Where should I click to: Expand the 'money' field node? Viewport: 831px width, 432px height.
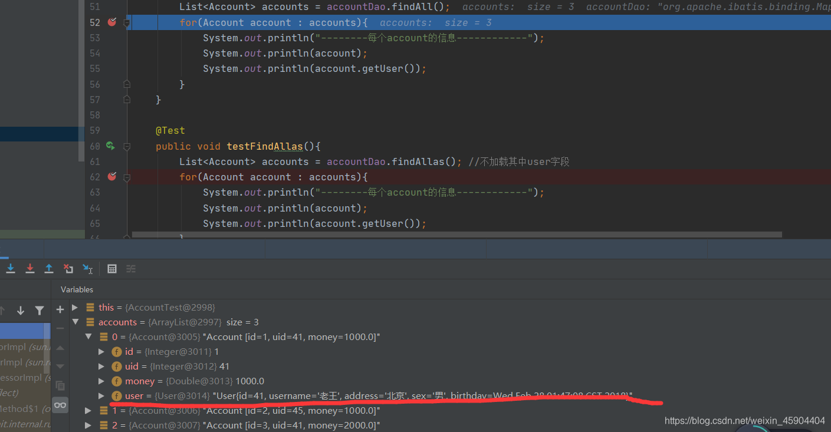click(101, 381)
